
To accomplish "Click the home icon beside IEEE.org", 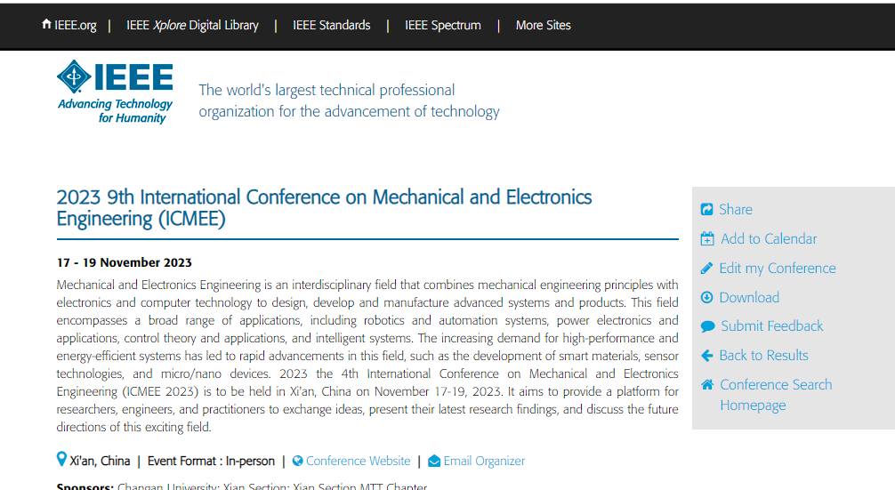I will [x=47, y=24].
